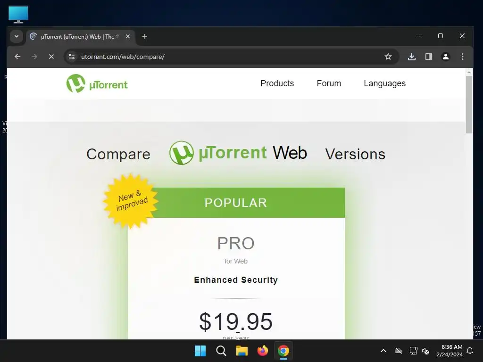This screenshot has height=362, width=483.
Task: Open Chrome downloads icon
Action: pyautogui.click(x=412, y=57)
